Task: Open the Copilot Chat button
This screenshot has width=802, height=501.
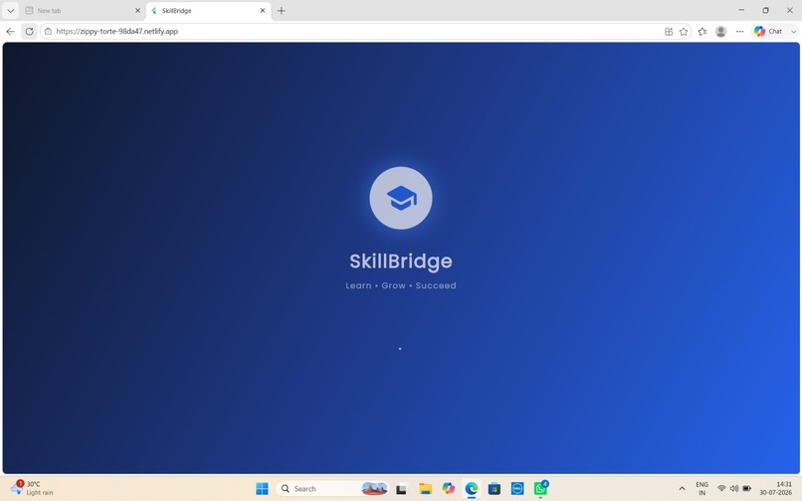Action: pyautogui.click(x=768, y=31)
